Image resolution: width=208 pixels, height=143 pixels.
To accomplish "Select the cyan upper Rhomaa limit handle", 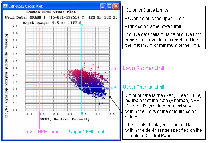I will pyautogui.click(x=112, y=87).
